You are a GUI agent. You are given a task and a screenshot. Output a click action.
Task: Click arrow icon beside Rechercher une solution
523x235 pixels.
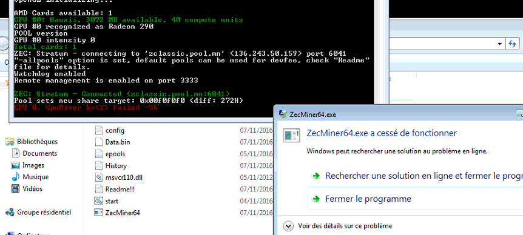[x=315, y=176]
